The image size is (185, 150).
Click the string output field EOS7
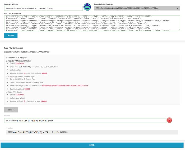(x=92, y=132)
